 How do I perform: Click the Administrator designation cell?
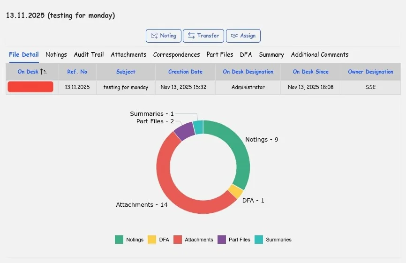[248, 87]
